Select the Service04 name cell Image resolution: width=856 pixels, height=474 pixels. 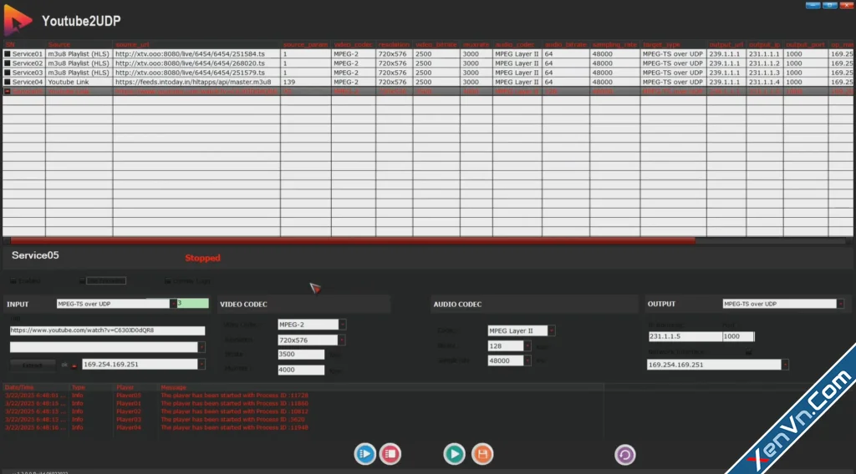28,82
